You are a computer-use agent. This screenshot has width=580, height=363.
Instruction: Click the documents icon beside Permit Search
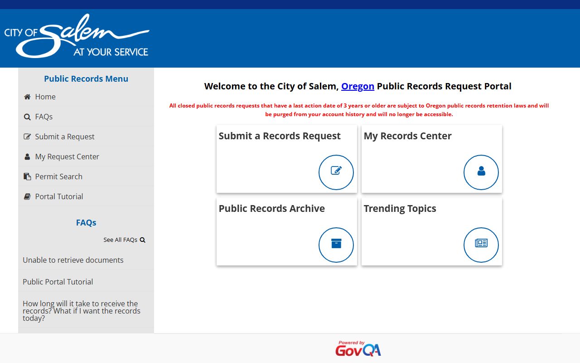[x=27, y=177]
